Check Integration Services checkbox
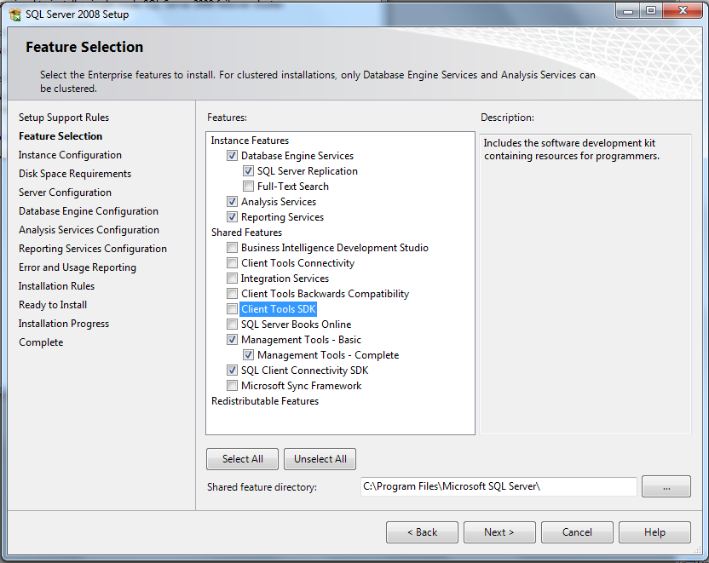 click(232, 279)
